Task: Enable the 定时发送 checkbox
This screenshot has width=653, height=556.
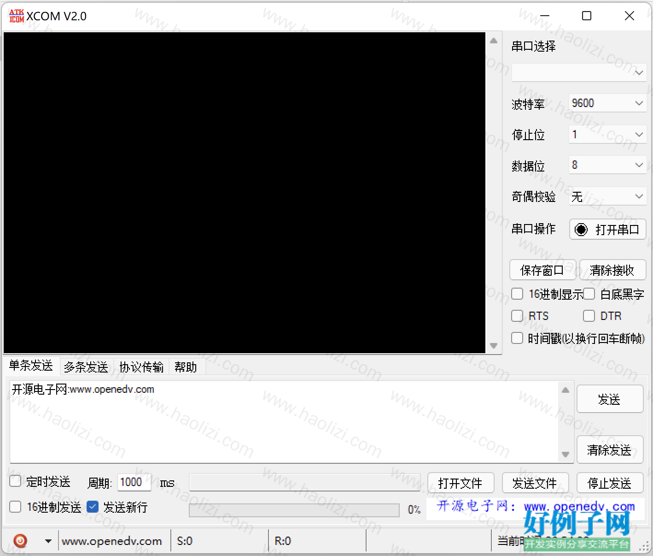Action: (x=15, y=481)
